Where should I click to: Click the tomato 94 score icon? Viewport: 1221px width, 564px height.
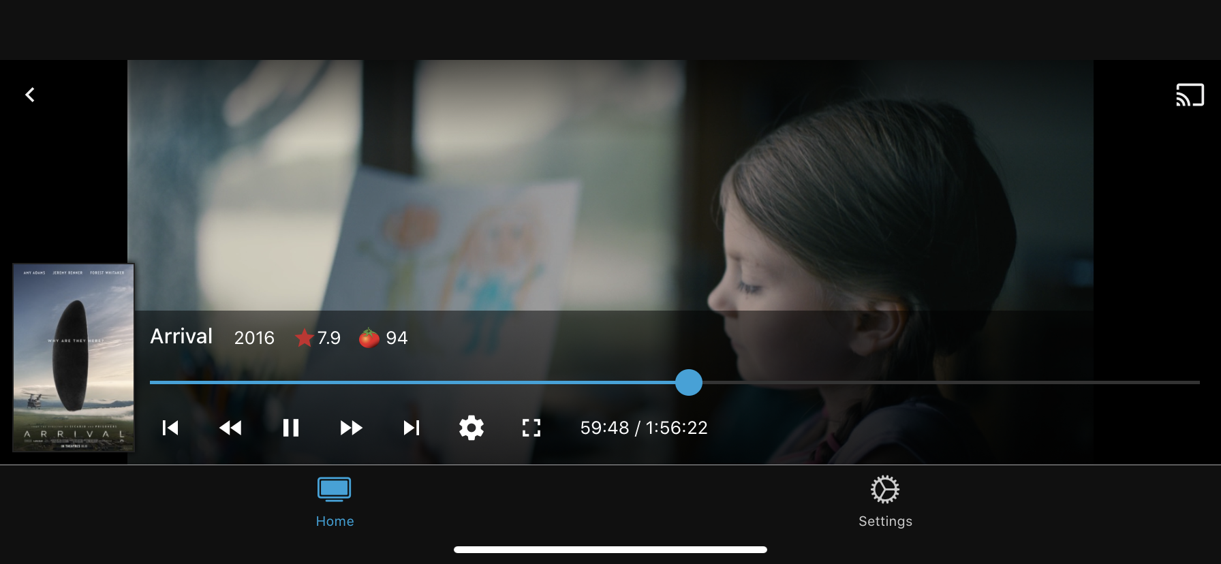(383, 338)
